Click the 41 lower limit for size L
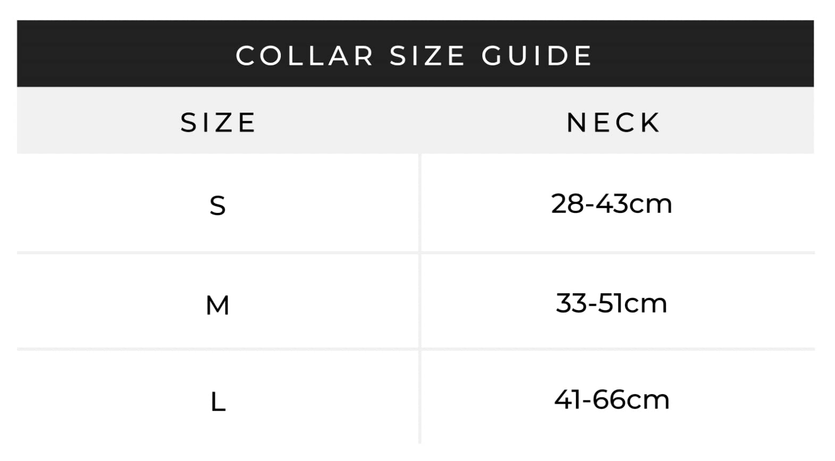This screenshot has height=461, width=835. click(567, 399)
